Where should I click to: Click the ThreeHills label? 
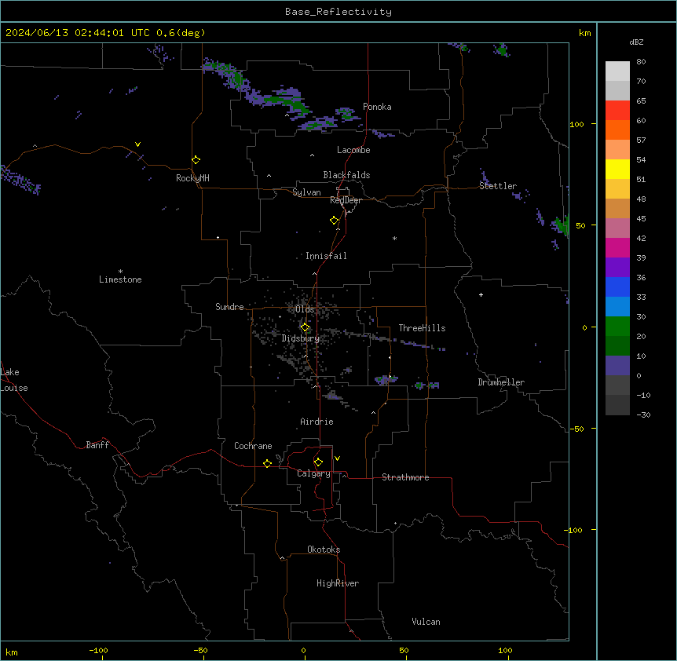pyautogui.click(x=422, y=328)
